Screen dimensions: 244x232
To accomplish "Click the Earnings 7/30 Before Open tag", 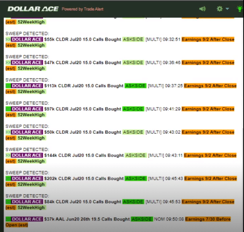I will [x=208, y=219].
